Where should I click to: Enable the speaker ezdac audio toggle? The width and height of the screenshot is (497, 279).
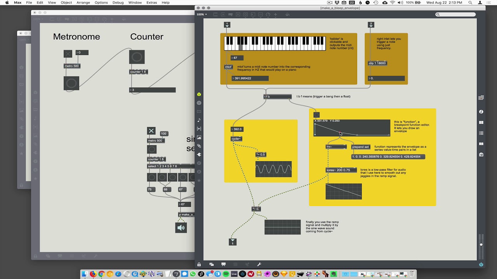pyautogui.click(x=181, y=228)
